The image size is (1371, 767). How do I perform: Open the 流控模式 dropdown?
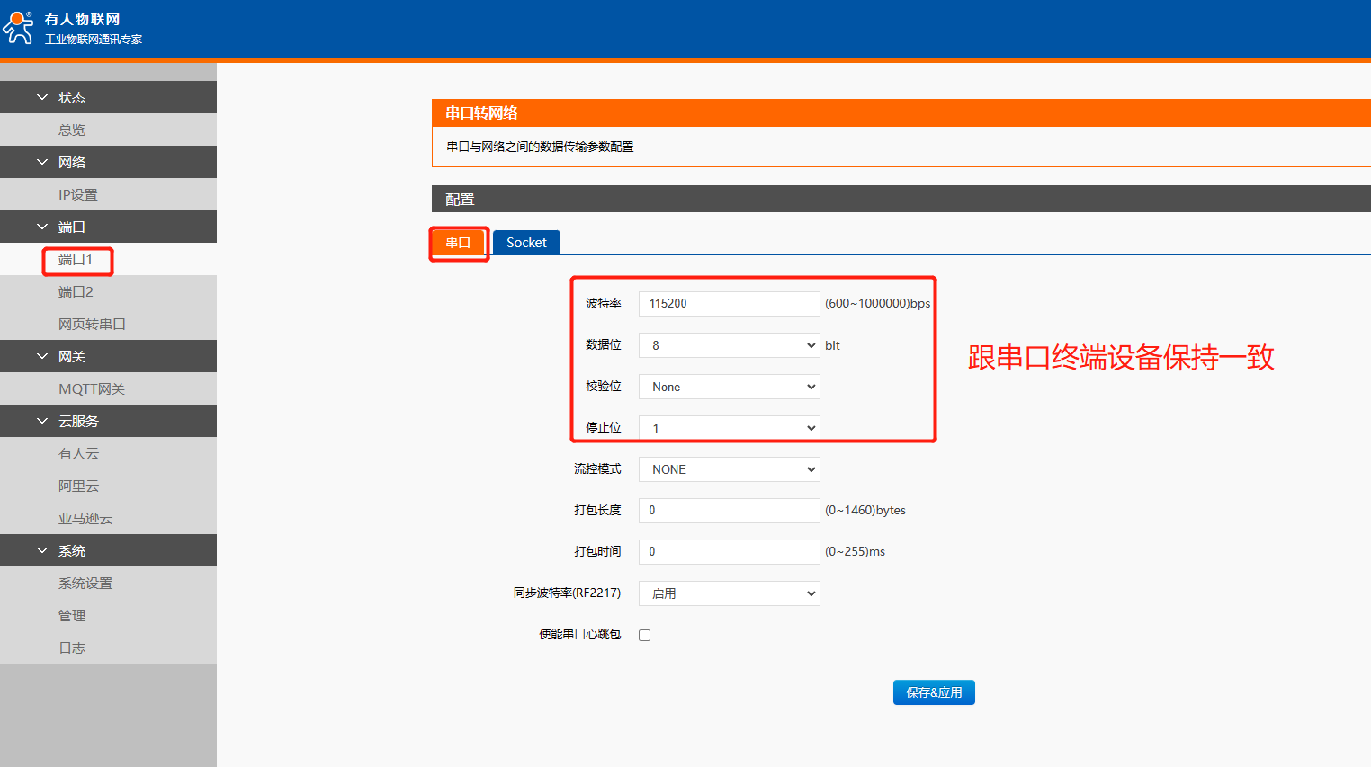(x=729, y=469)
